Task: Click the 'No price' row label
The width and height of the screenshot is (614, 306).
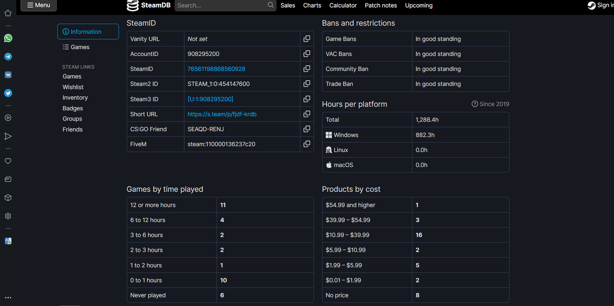Action: (x=337, y=295)
